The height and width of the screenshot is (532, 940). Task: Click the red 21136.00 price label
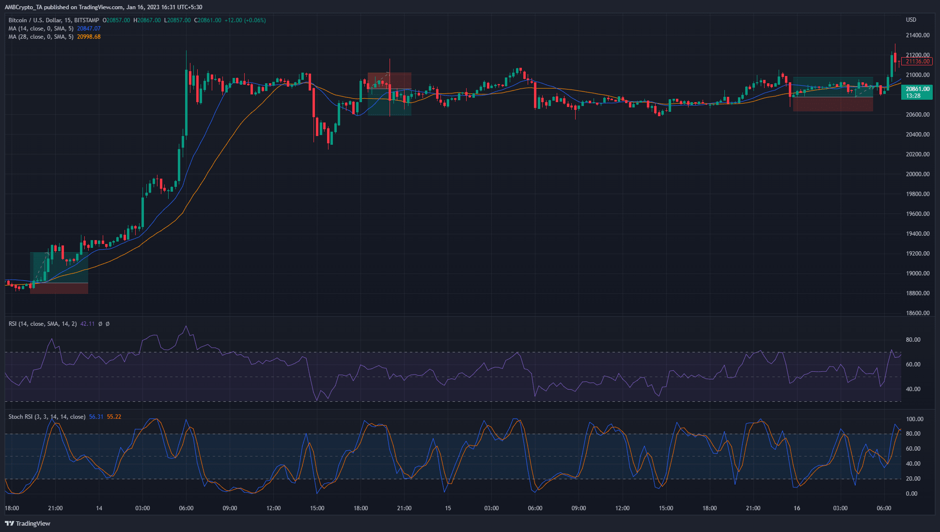coord(917,61)
